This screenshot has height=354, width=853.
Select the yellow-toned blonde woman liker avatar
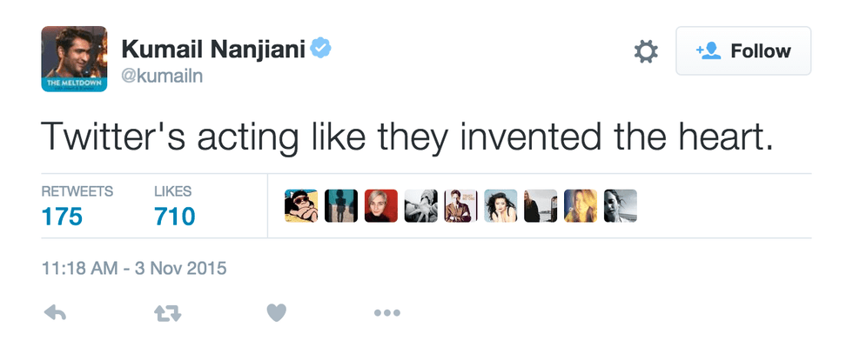(x=581, y=206)
